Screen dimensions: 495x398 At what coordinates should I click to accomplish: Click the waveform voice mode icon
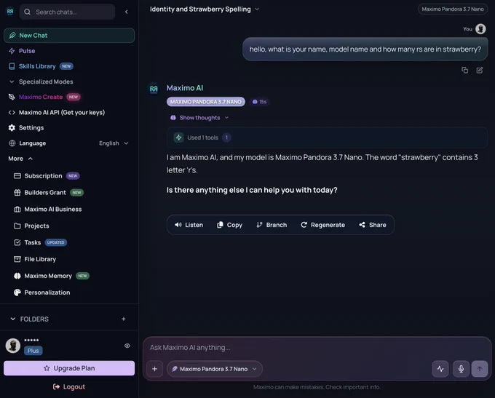(x=440, y=369)
